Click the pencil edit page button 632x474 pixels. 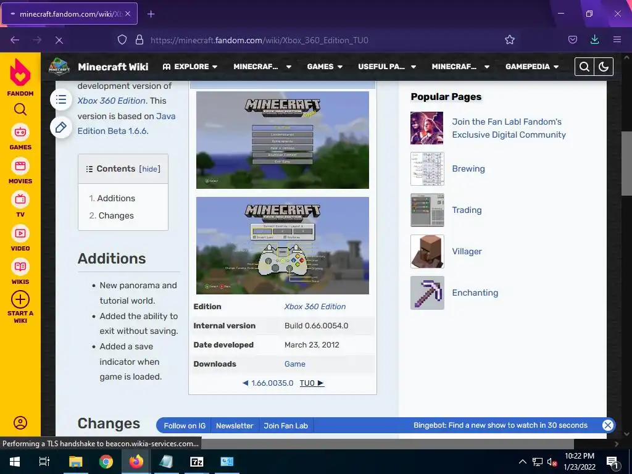pos(61,127)
